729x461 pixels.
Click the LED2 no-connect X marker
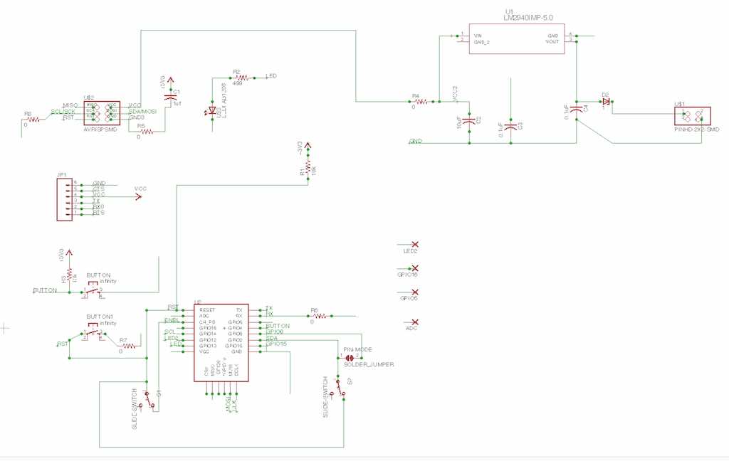click(415, 244)
